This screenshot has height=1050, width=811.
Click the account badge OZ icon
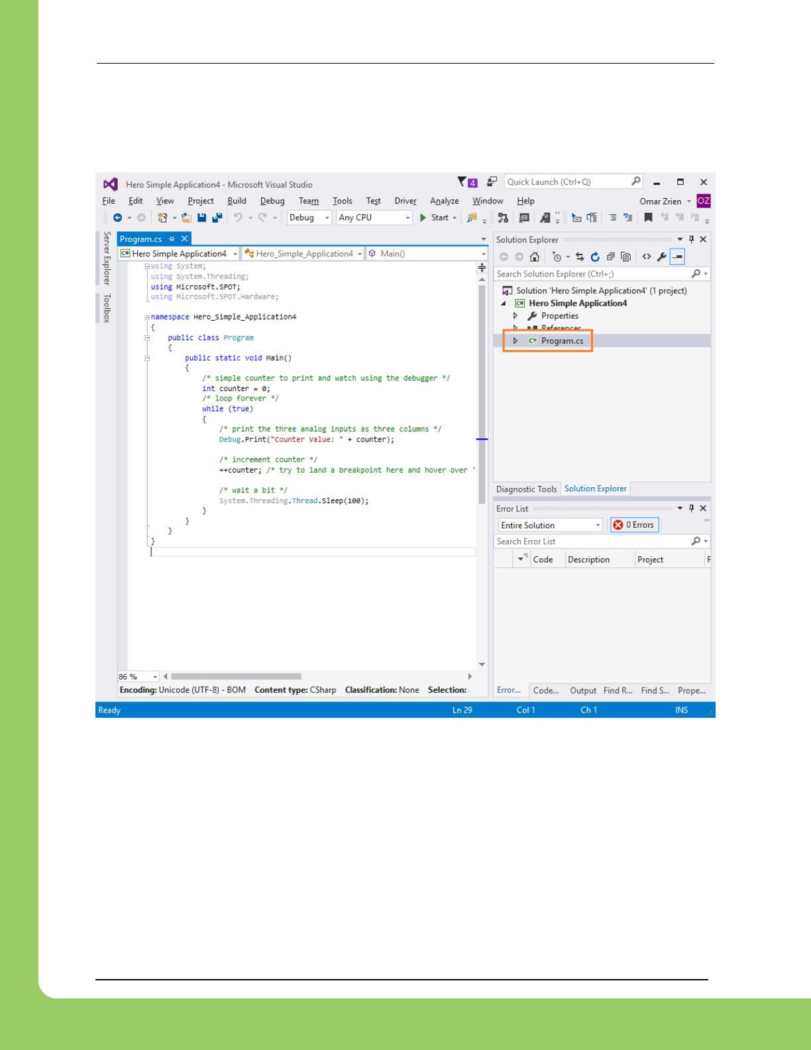click(704, 201)
